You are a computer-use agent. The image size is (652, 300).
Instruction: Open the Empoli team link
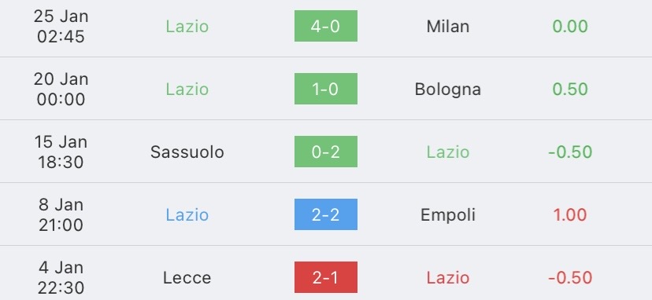pyautogui.click(x=448, y=215)
